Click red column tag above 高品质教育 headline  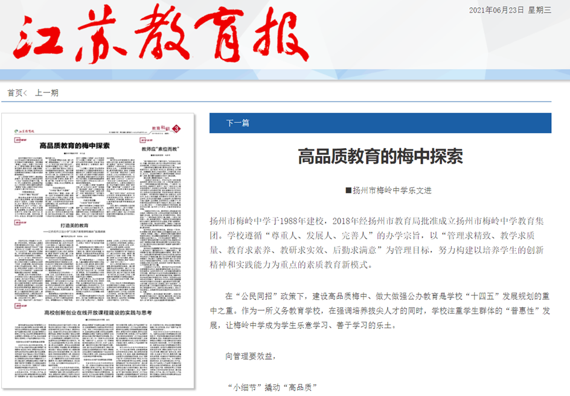point(20,140)
